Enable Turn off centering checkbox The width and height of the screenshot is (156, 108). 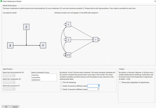click(61, 82)
